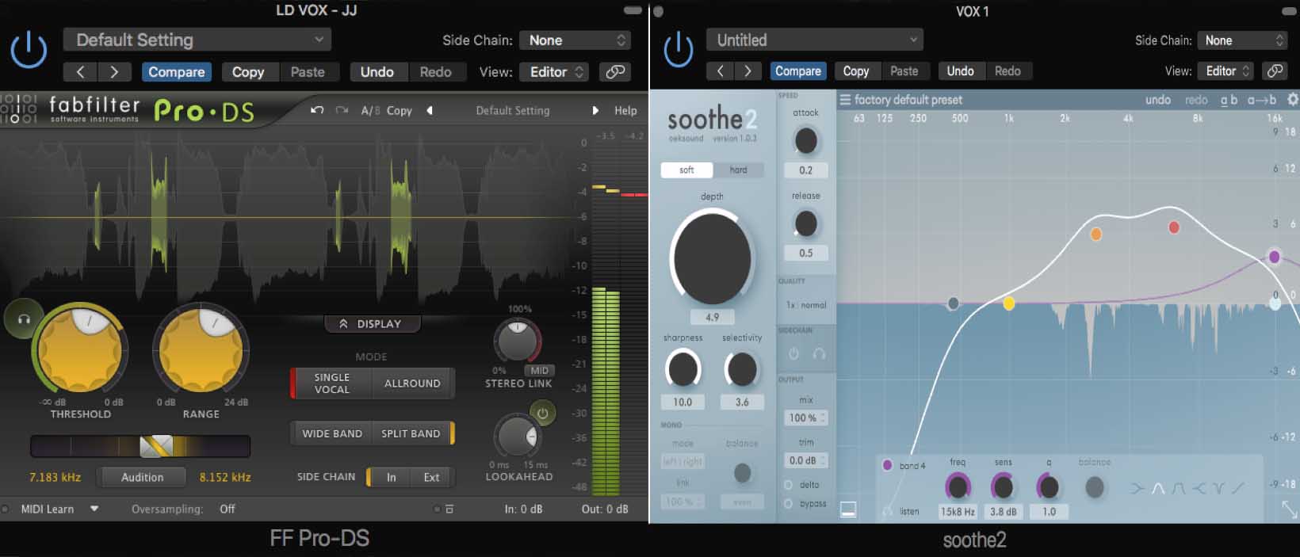Click the soothe2 sidechain headphone listen icon
Viewport: 1300px width, 557px height.
pos(819,354)
